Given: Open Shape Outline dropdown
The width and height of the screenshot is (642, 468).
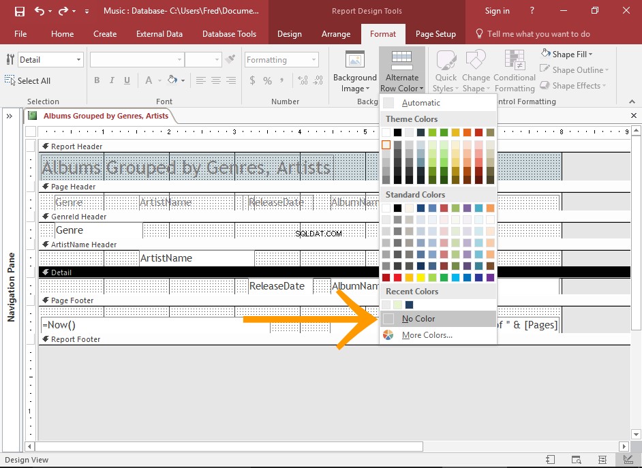Looking at the screenshot, I should pyautogui.click(x=574, y=70).
